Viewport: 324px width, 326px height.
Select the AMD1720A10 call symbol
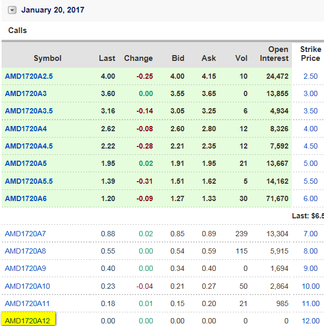(27, 286)
